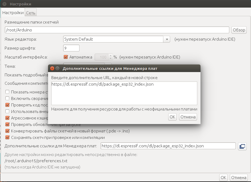Open link about unofficial boards resources
The width and height of the screenshot is (251, 182).
(124, 109)
